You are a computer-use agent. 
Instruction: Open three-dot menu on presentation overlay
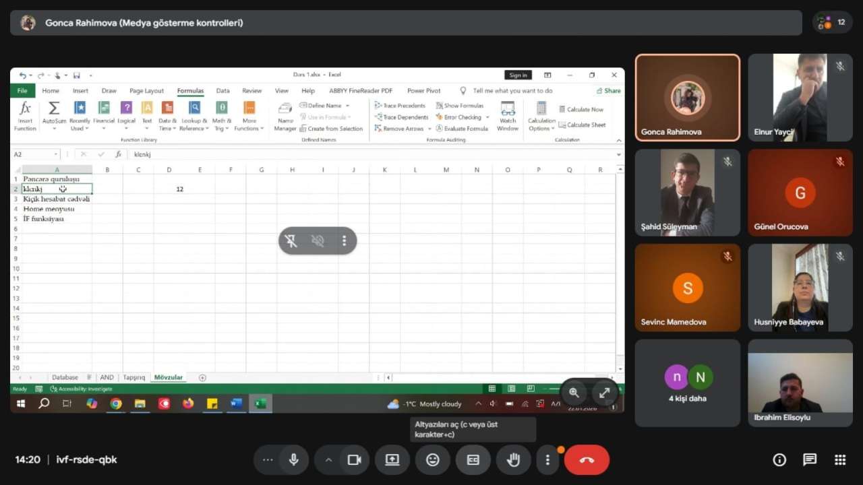click(344, 240)
